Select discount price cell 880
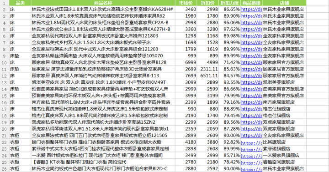 (208, 109)
